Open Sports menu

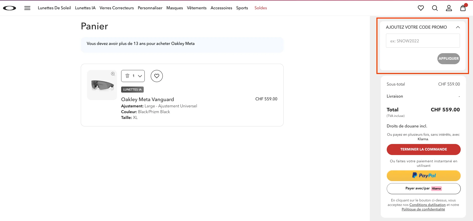[x=242, y=8]
